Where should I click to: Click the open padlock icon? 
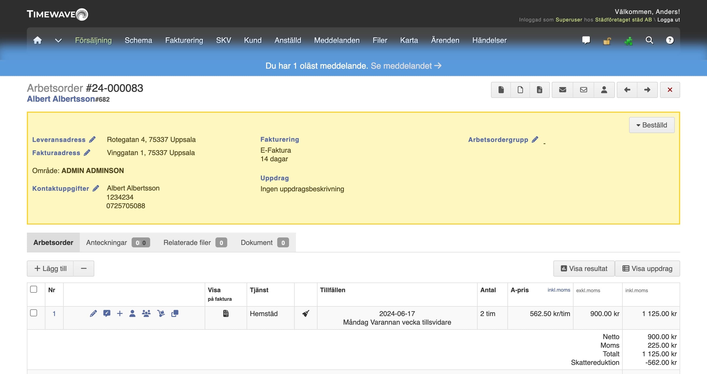click(x=607, y=41)
